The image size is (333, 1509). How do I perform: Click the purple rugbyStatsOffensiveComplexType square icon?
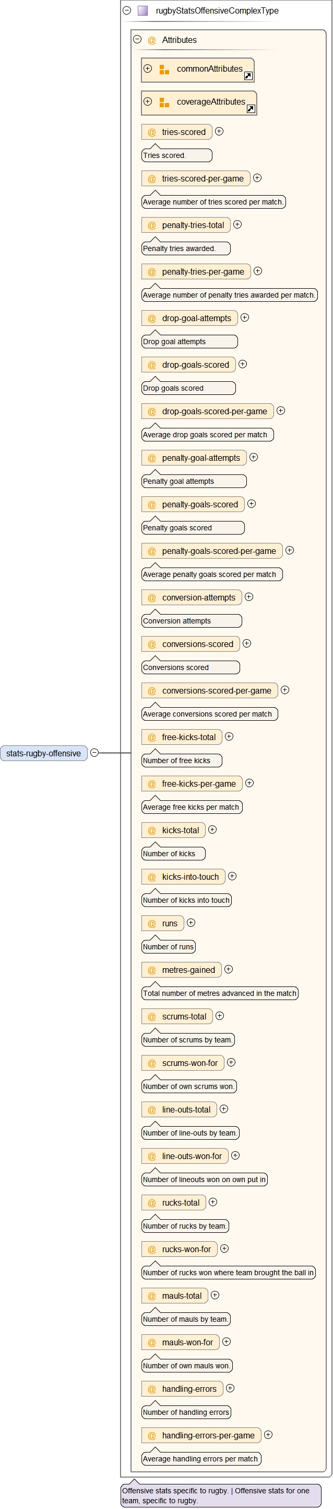click(x=142, y=10)
